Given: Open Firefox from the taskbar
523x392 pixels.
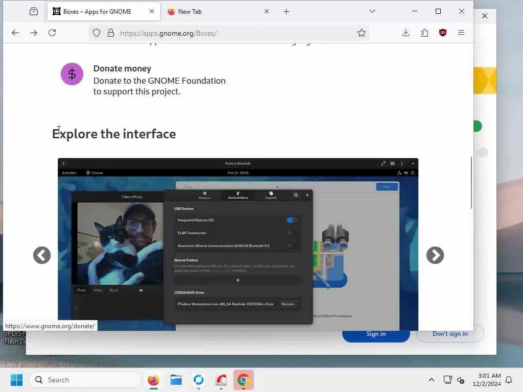Looking at the screenshot, I should click(153, 380).
